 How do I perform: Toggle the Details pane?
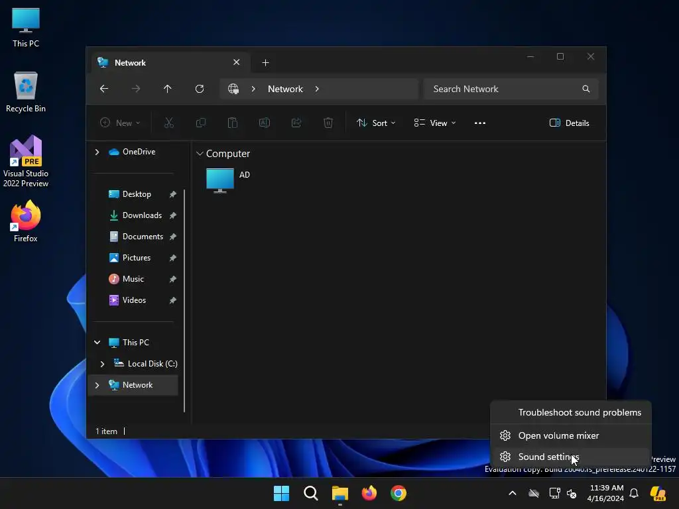click(569, 123)
